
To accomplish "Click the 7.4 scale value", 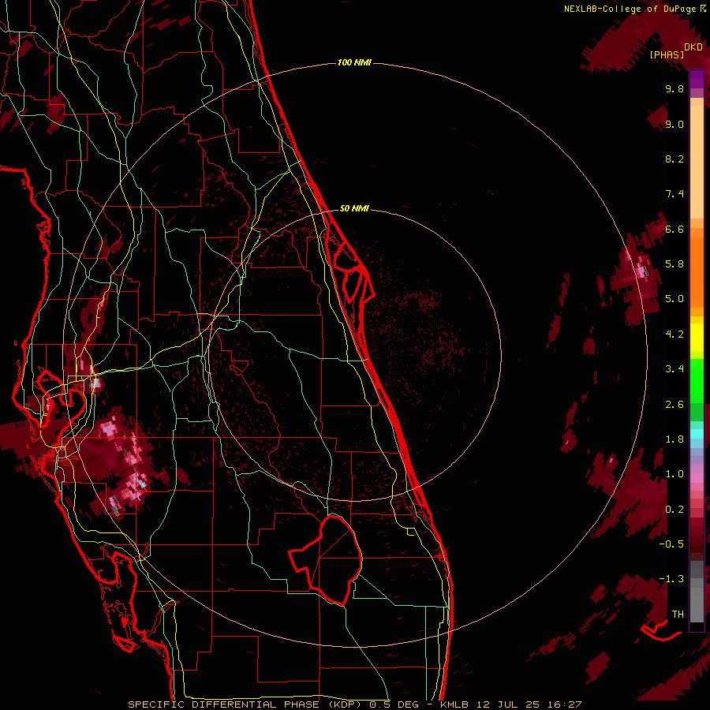I will pyautogui.click(x=674, y=194).
